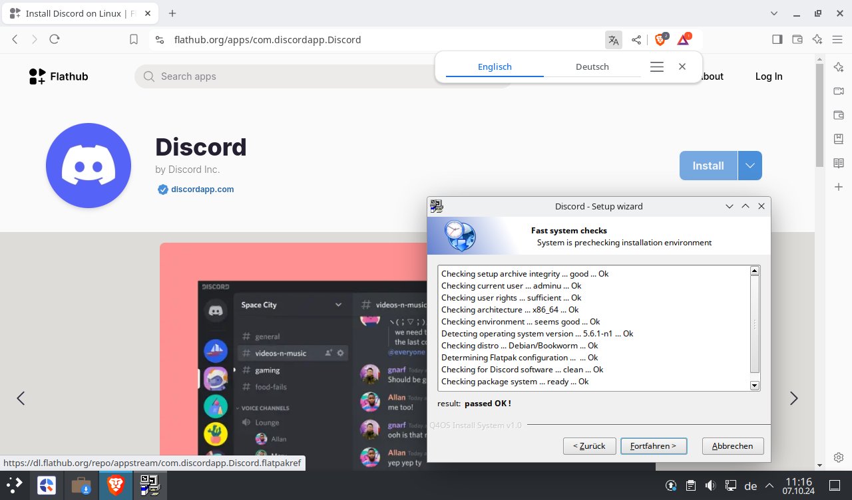Expand hidden system tray icons arrow
This screenshot has width=852, height=500.
click(769, 486)
